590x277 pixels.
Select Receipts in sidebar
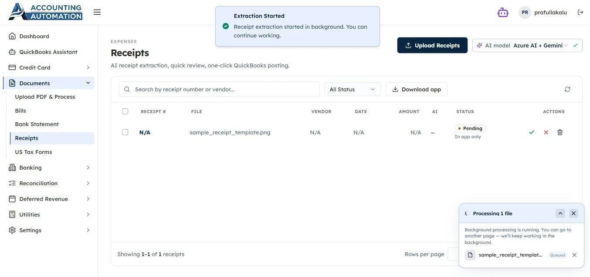(52, 138)
